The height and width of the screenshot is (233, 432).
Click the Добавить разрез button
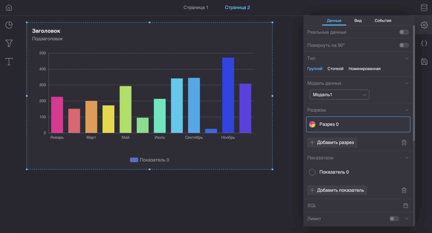click(332, 142)
